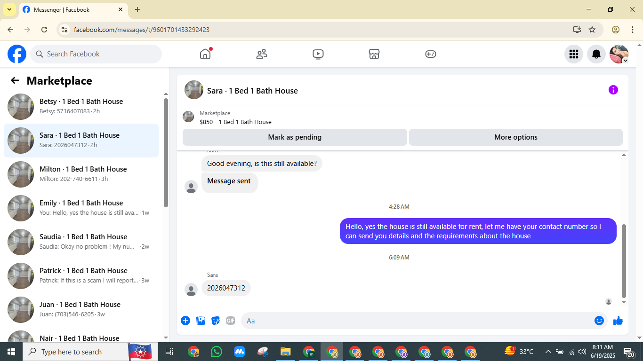Open more actions plus icon in composer
The height and width of the screenshot is (361, 643).
(x=185, y=321)
